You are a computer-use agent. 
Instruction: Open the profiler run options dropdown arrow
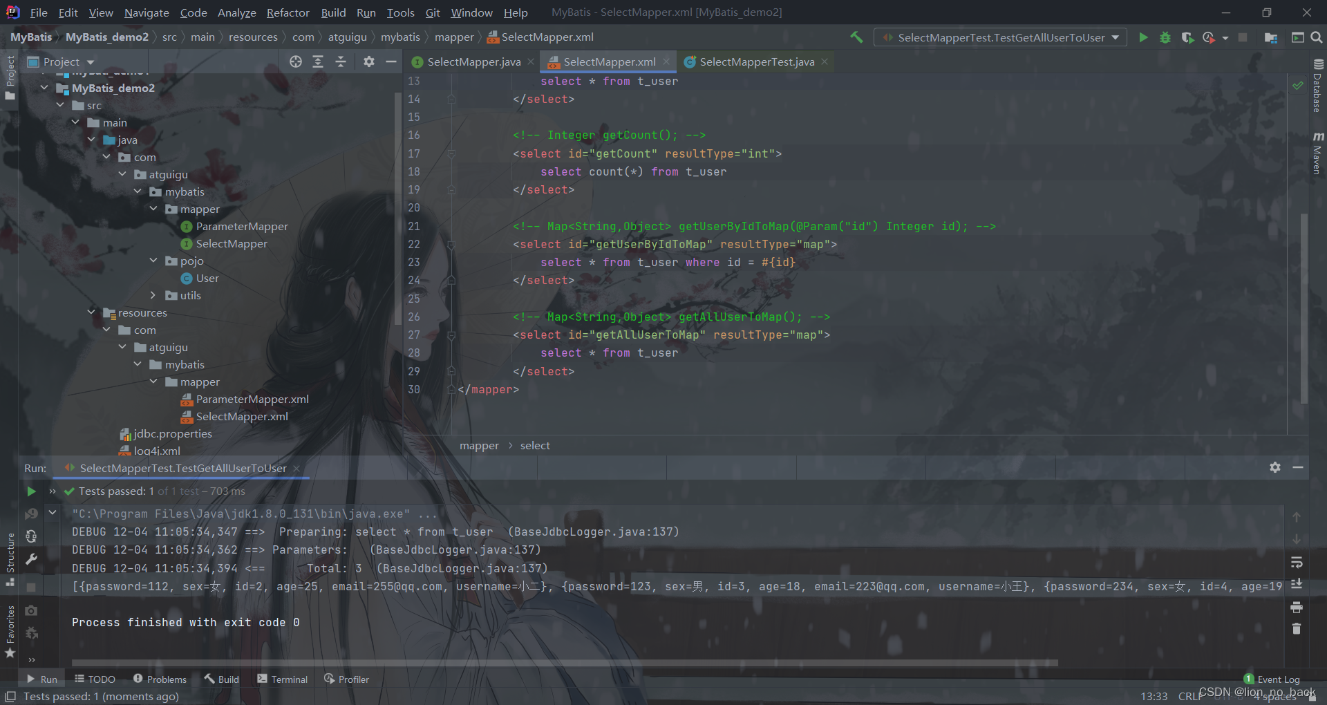[1225, 38]
